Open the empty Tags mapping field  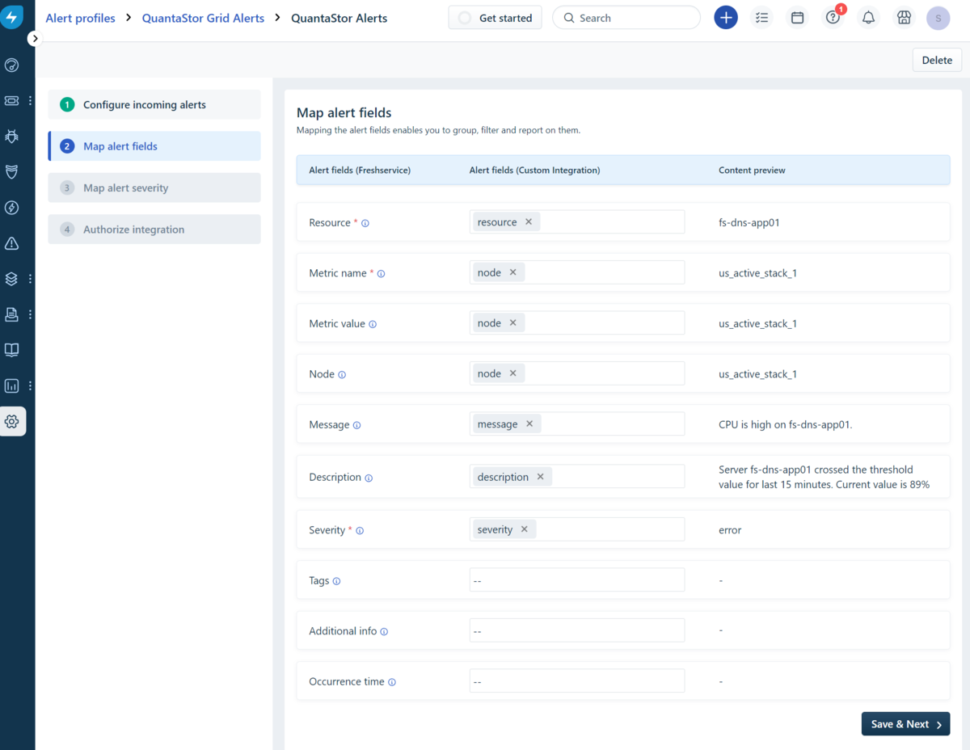tap(577, 580)
